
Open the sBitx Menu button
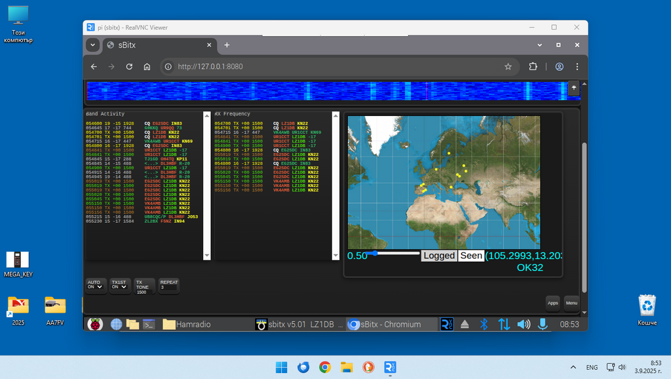571,303
